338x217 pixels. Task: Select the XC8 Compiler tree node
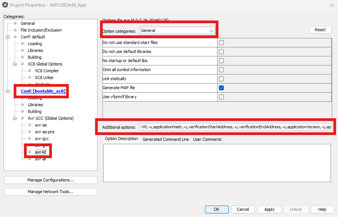46,71
